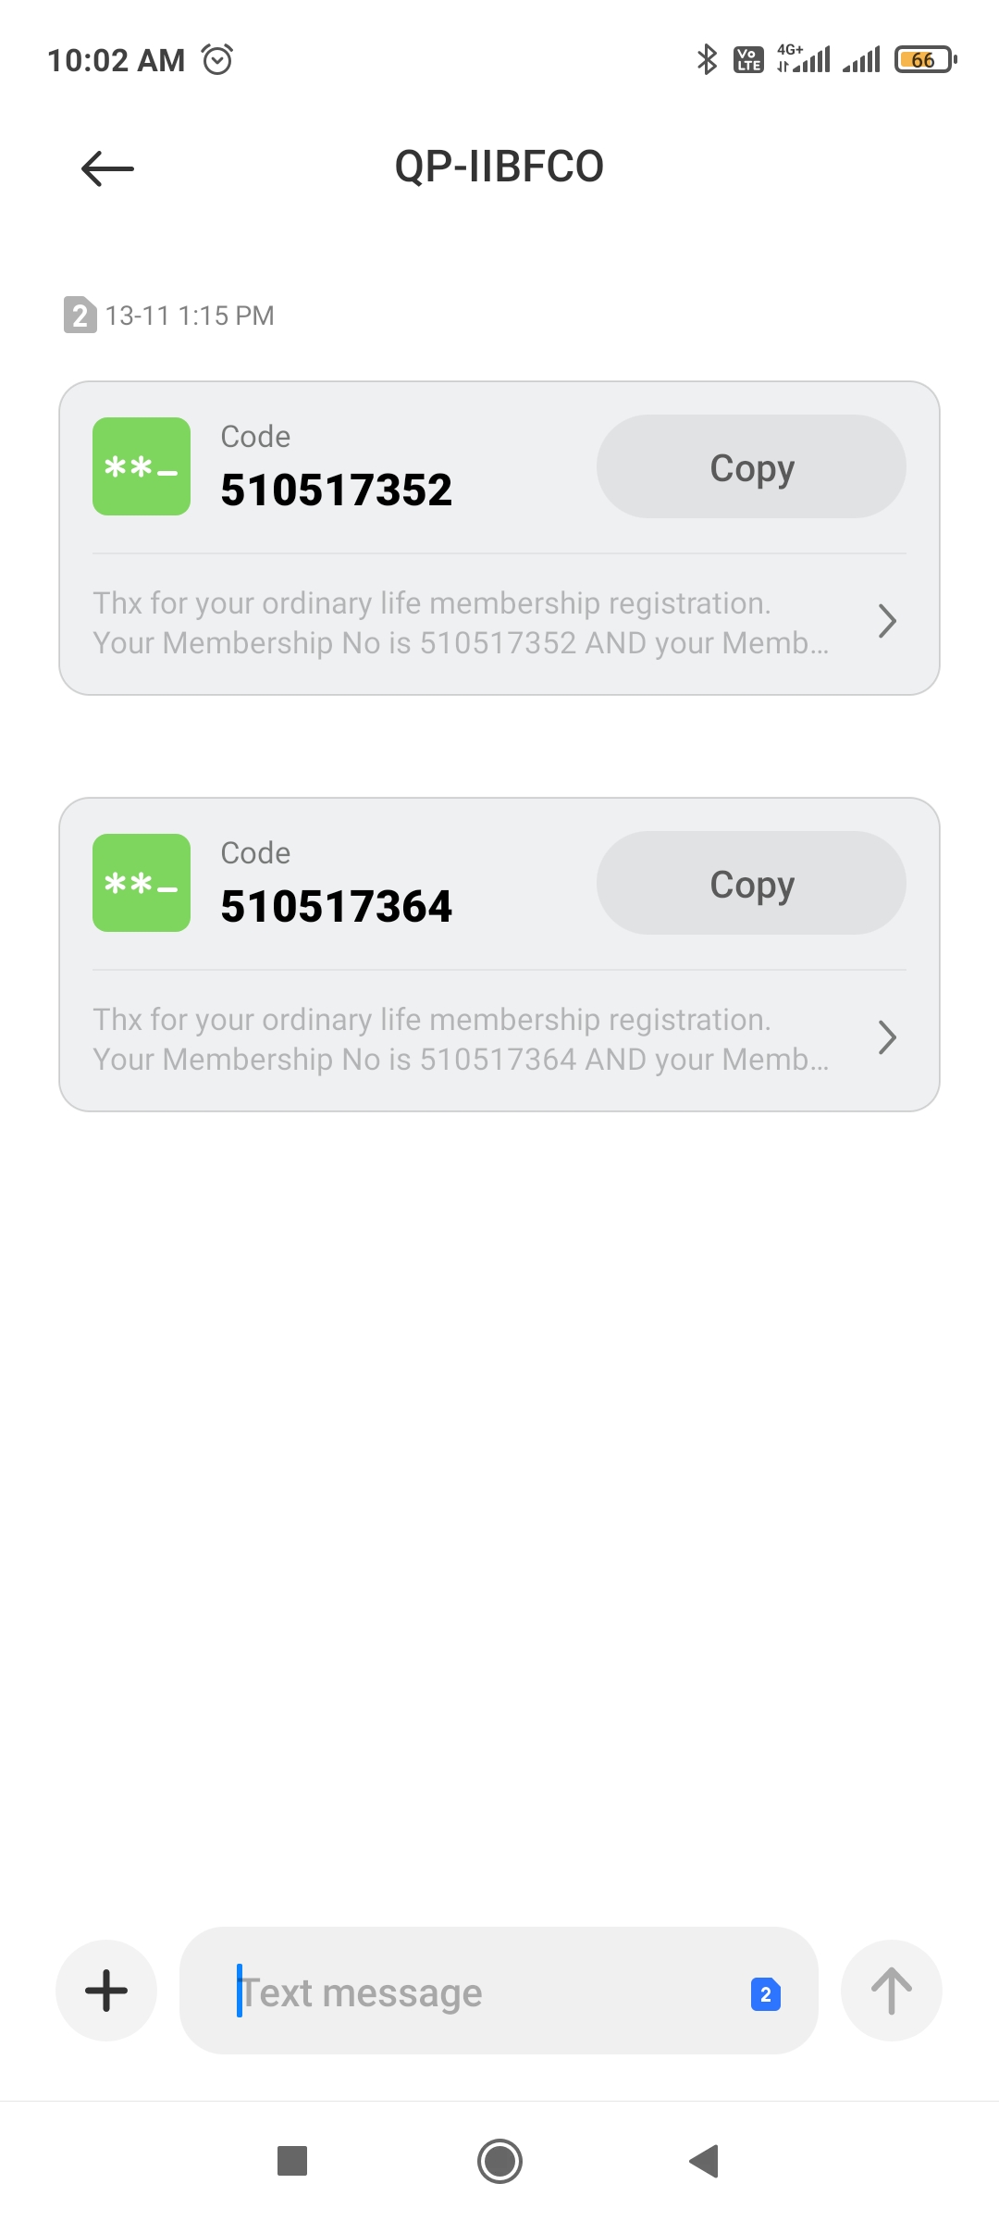The height and width of the screenshot is (2221, 999).
Task: Tap the QP-IIBFCO conversation title
Action: pos(499,168)
